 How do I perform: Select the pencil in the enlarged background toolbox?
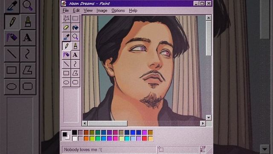click(12, 22)
